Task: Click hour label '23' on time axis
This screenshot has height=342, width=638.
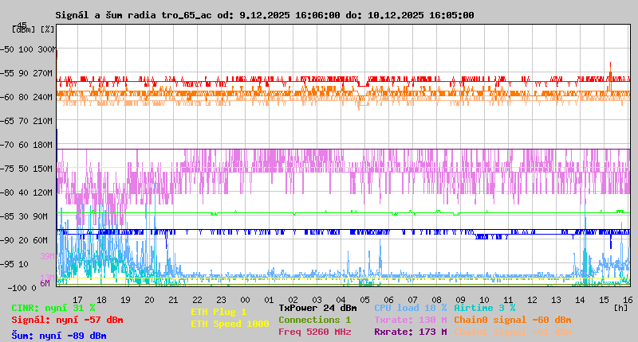Action: pos(222,300)
